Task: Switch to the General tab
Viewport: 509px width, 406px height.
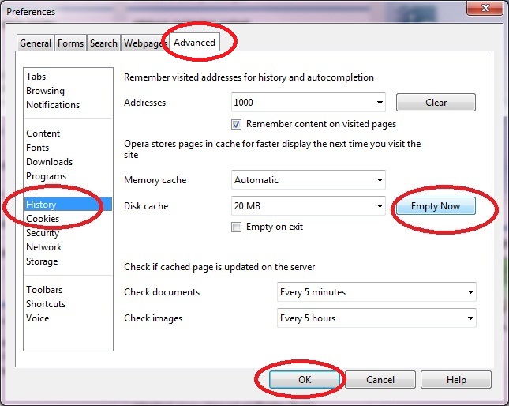Action: pos(36,43)
